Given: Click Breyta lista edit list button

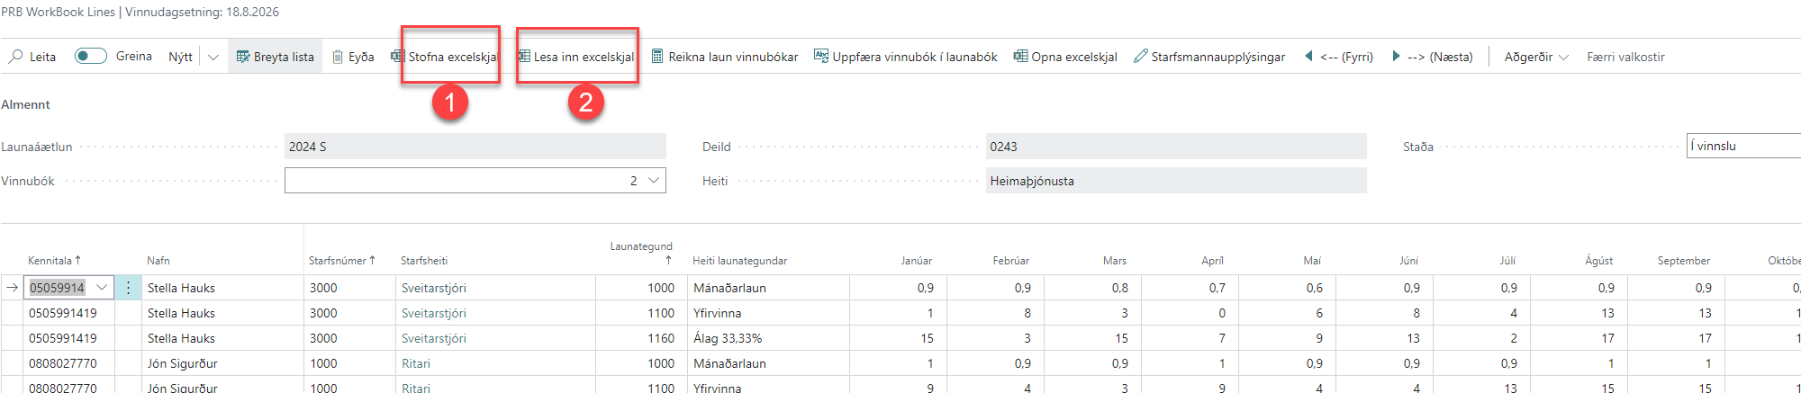Looking at the screenshot, I should tap(275, 57).
